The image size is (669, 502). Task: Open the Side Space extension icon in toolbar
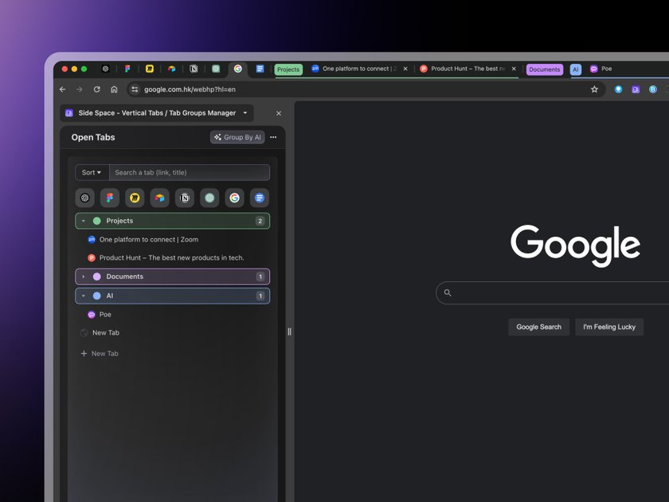pos(636,89)
